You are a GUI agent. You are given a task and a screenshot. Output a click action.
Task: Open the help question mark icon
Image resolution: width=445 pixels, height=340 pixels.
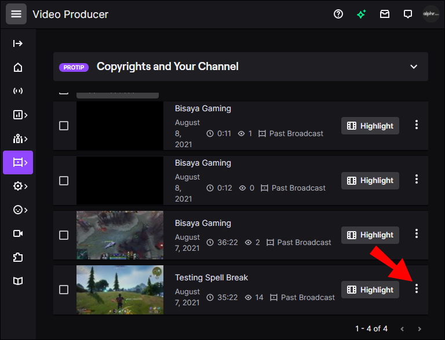click(338, 14)
